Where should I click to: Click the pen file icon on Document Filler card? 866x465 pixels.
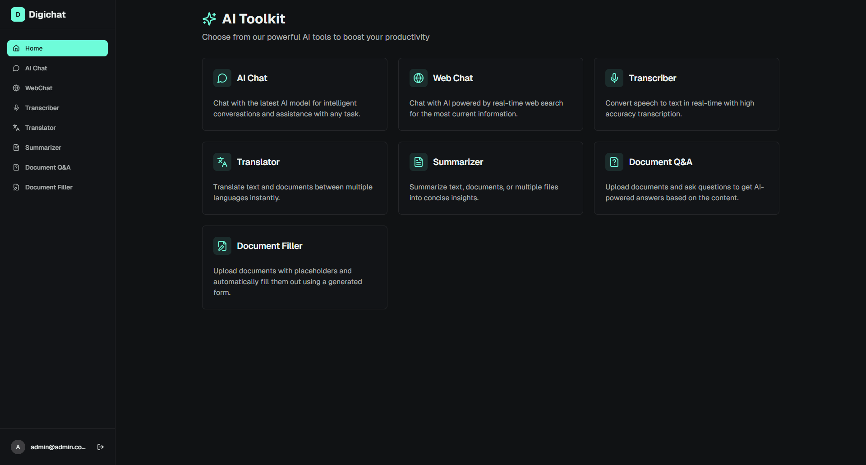(x=222, y=246)
